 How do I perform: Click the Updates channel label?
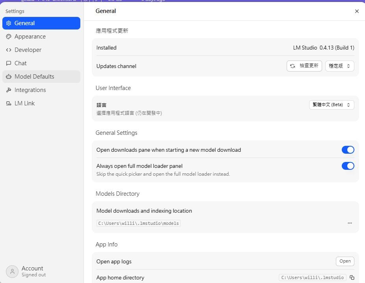click(x=117, y=66)
